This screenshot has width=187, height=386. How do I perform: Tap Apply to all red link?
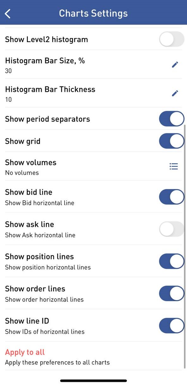pyautogui.click(x=25, y=352)
